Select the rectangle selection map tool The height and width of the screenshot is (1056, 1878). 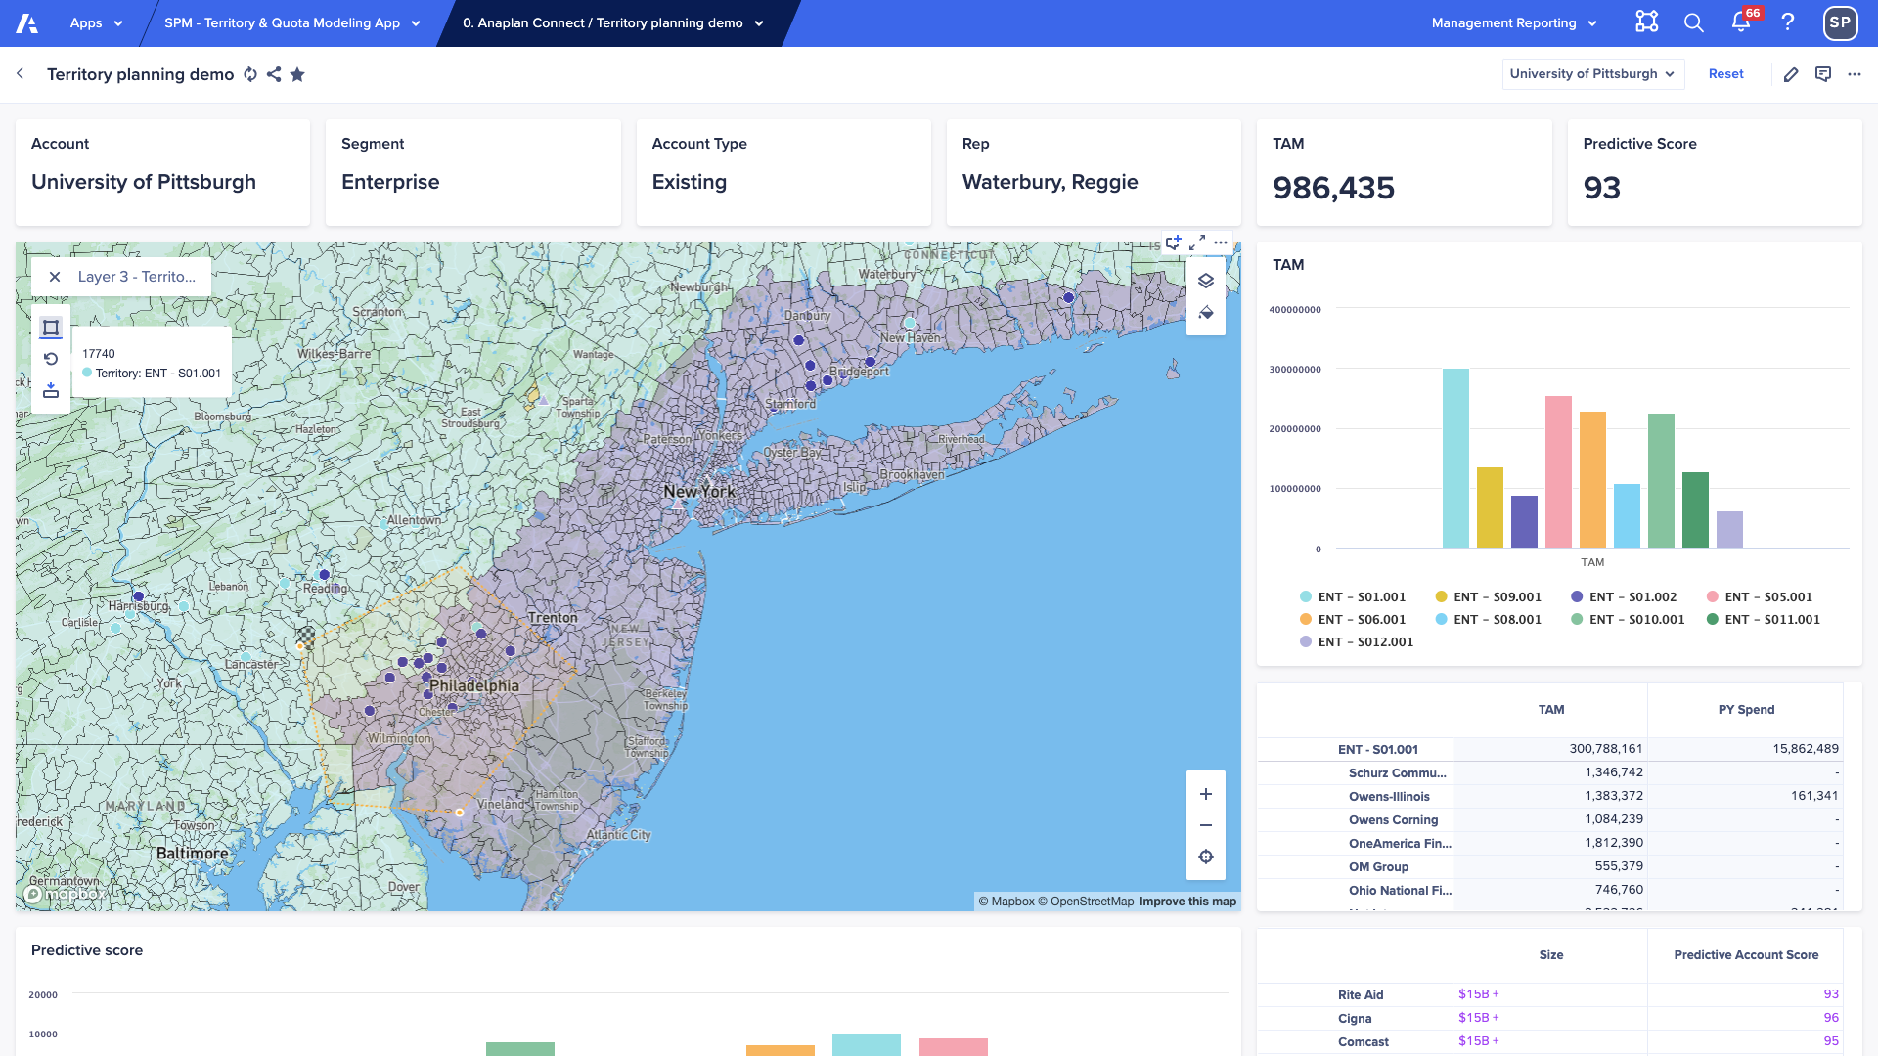tap(51, 328)
